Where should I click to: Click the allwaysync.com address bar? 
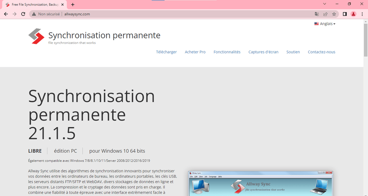156,14
